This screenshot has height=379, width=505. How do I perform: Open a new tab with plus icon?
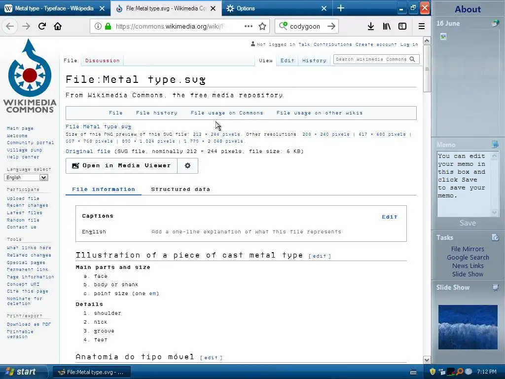(340, 8)
